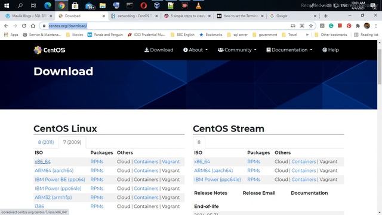Reload the current page

(24, 26)
